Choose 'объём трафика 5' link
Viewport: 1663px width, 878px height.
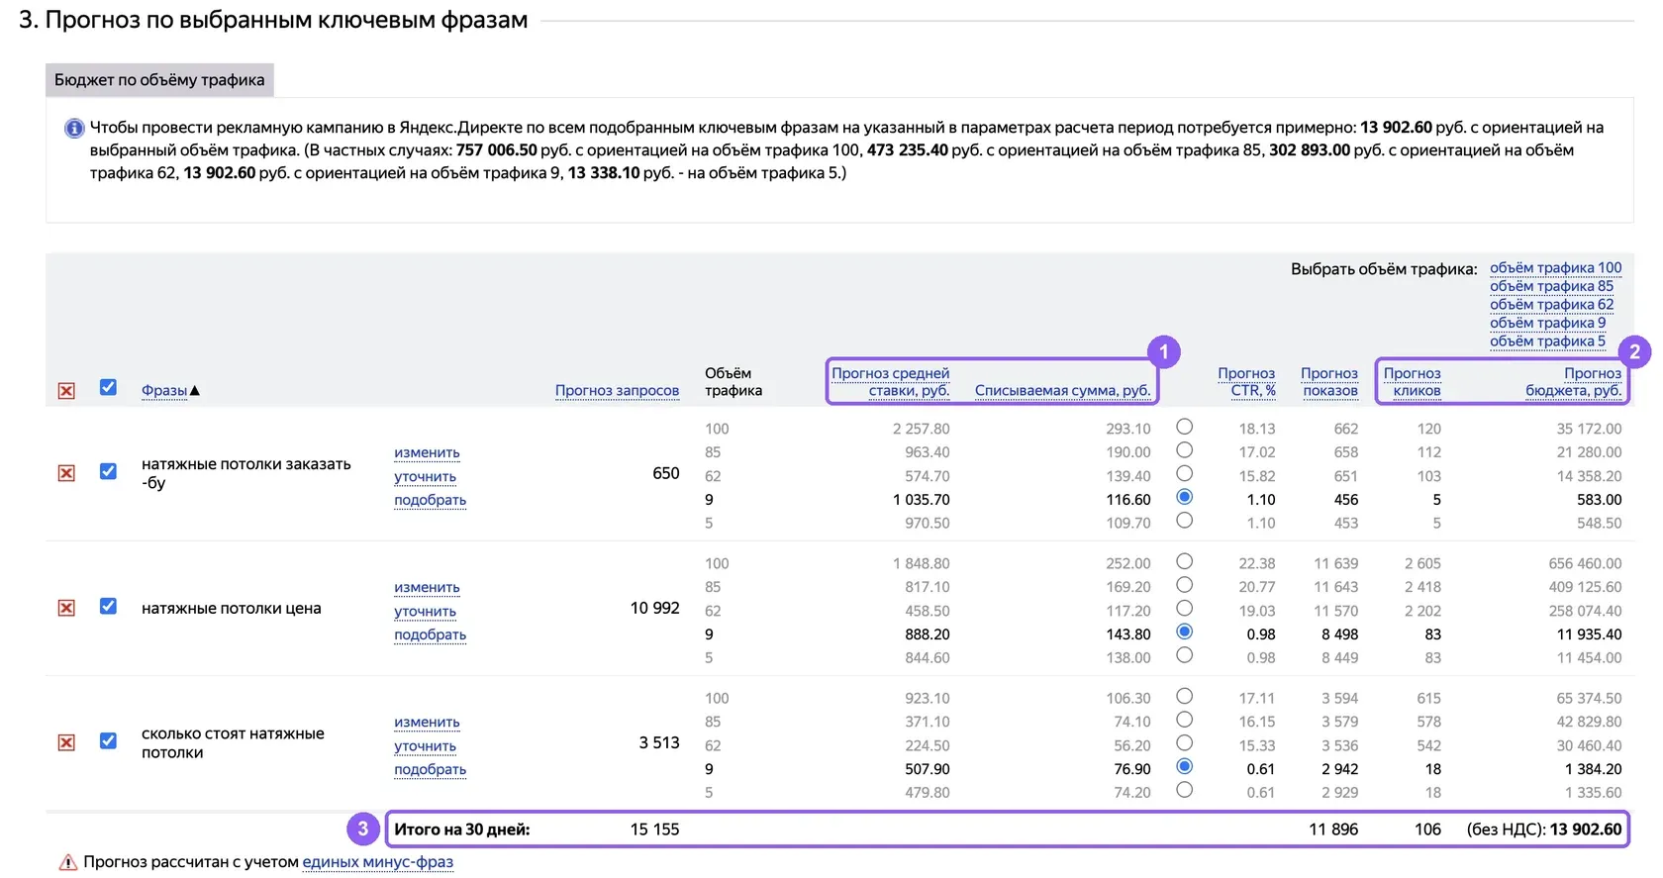coord(1547,341)
